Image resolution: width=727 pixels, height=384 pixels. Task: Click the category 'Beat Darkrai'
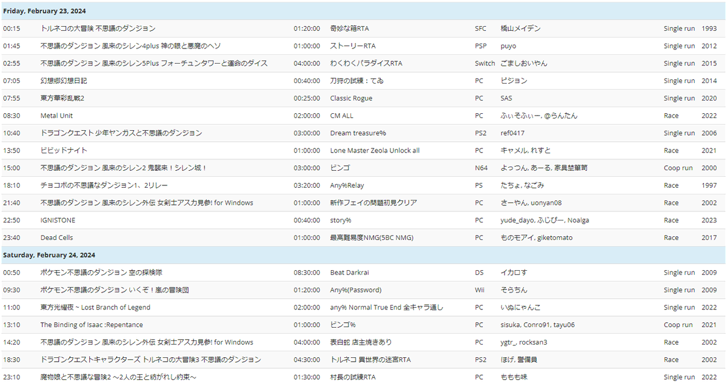tap(350, 273)
